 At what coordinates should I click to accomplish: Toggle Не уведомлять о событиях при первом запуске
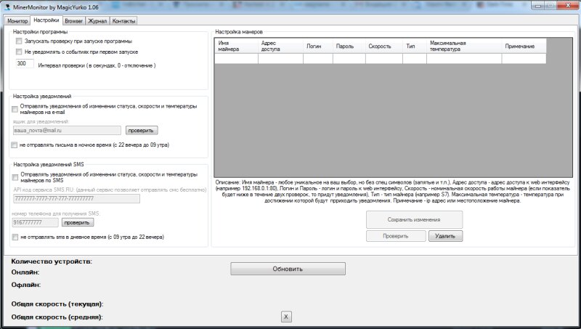(20, 52)
